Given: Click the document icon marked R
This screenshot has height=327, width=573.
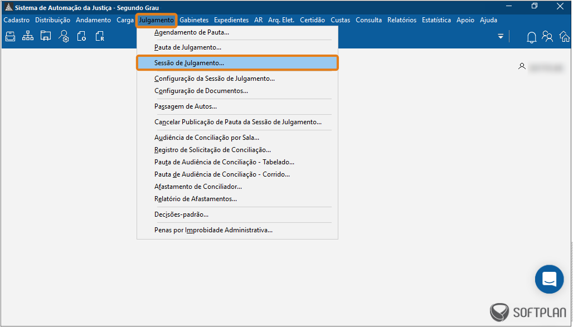Looking at the screenshot, I should 100,37.
